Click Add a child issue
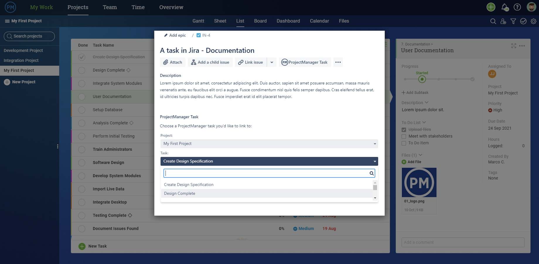This screenshot has height=264, width=539. pos(210,62)
